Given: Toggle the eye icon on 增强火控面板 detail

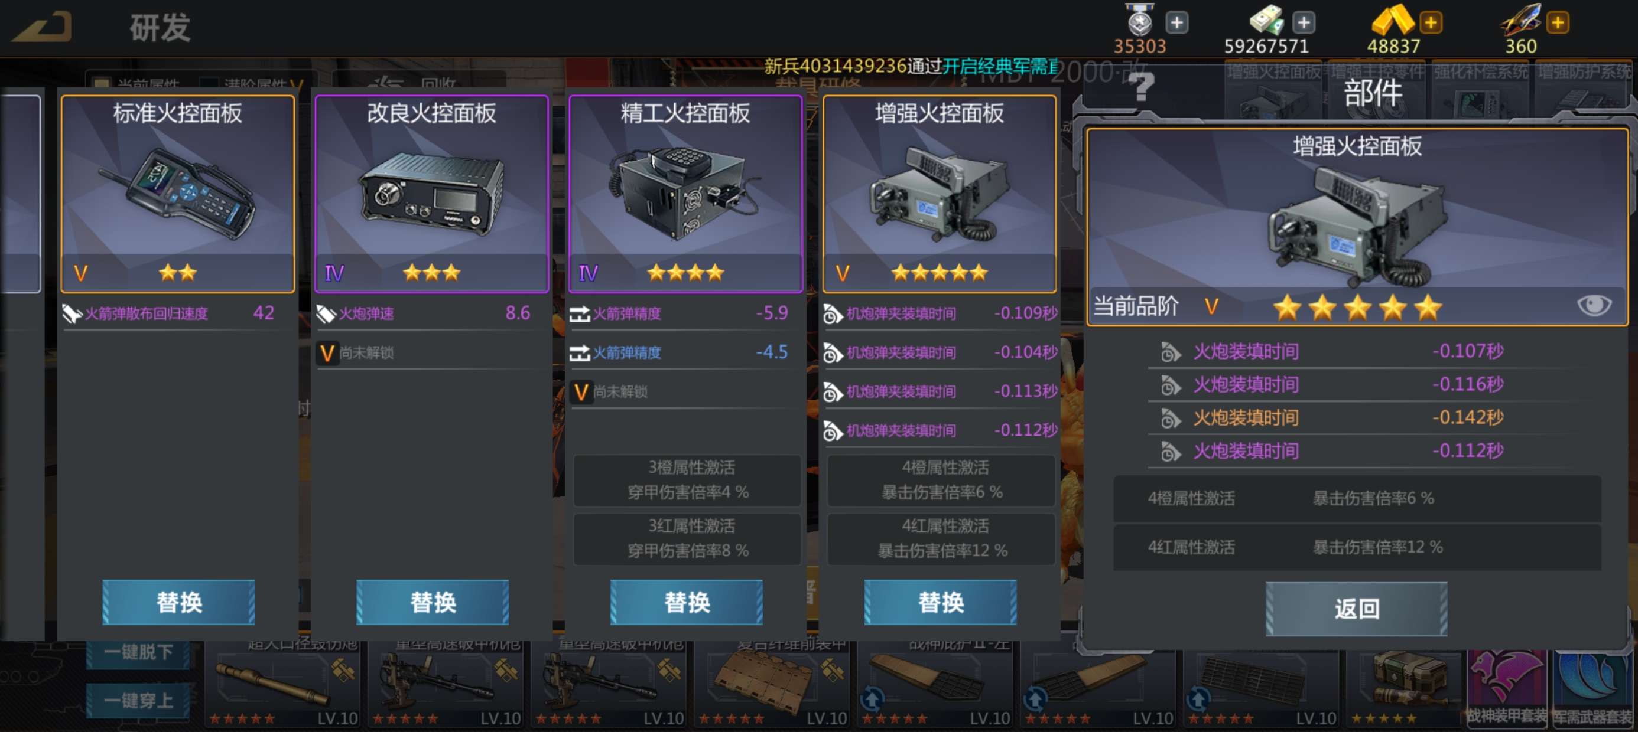Looking at the screenshot, I should pyautogui.click(x=1594, y=305).
